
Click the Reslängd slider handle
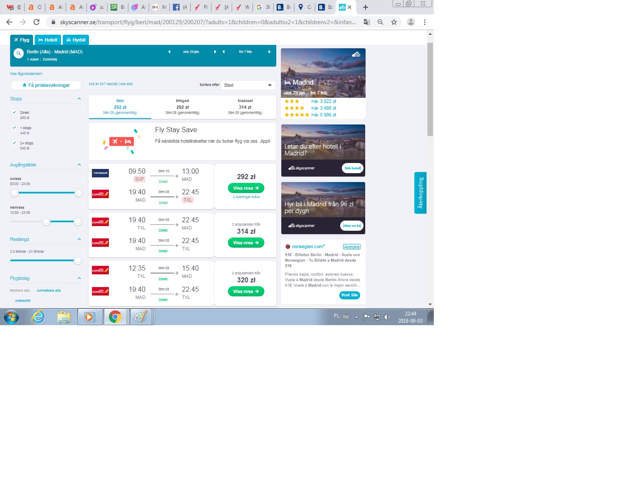click(78, 260)
